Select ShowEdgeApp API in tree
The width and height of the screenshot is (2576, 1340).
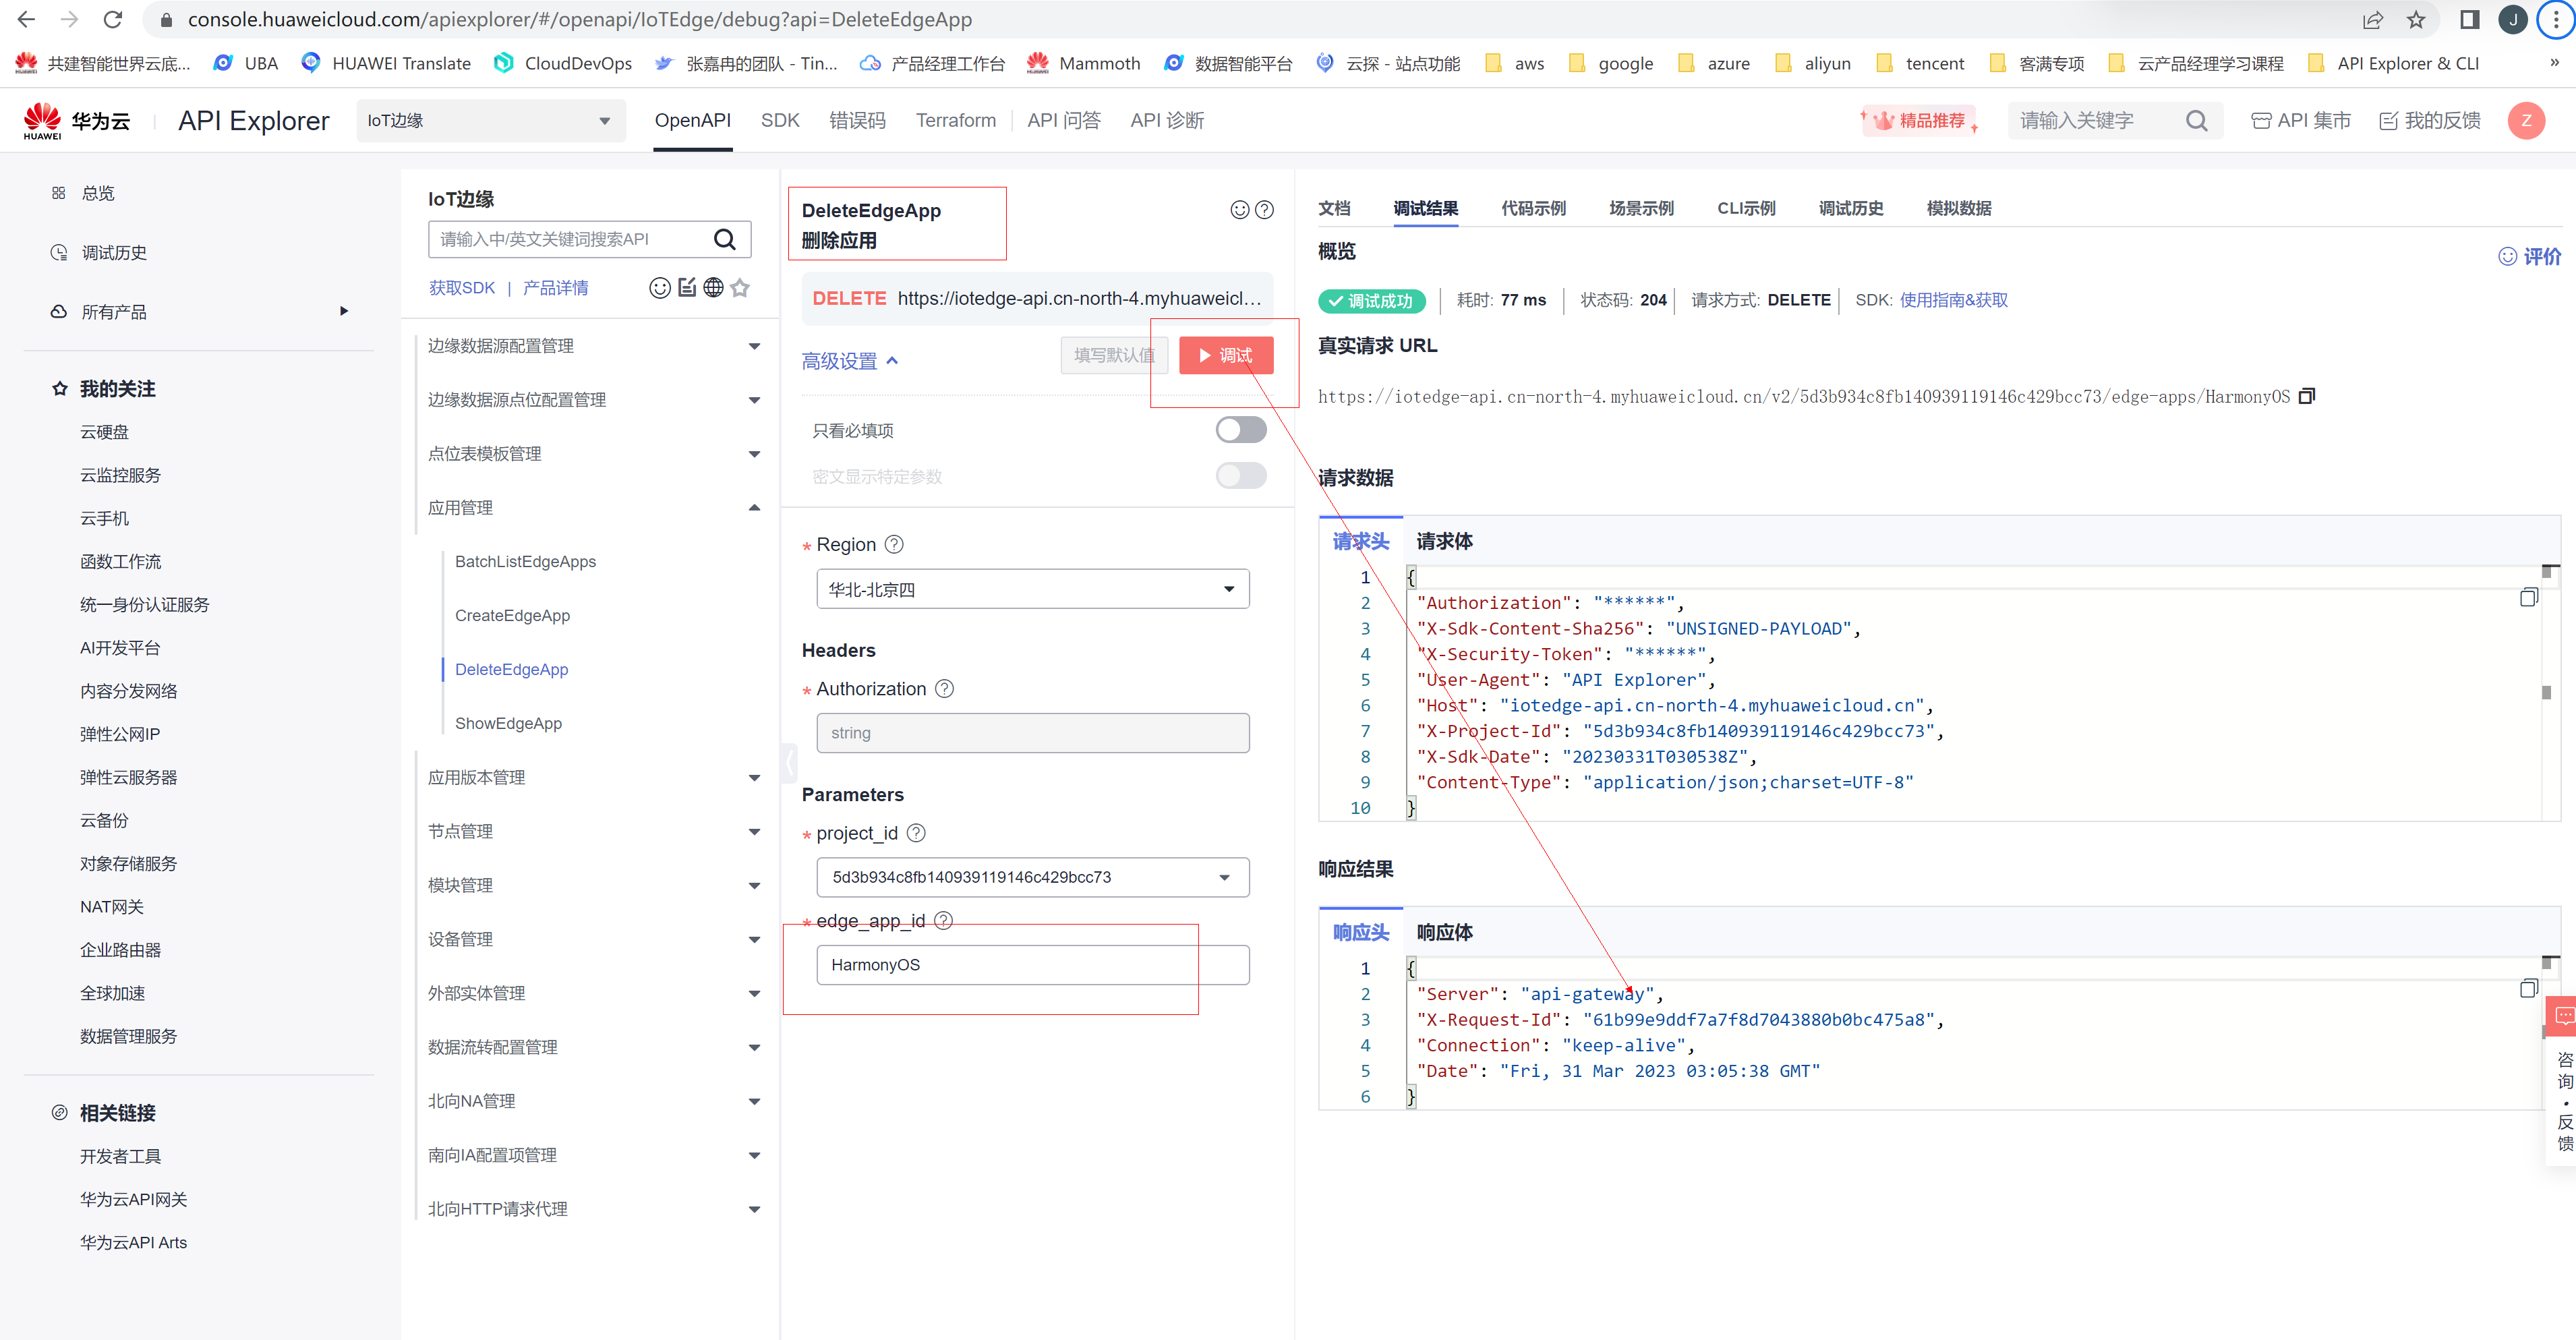(508, 723)
